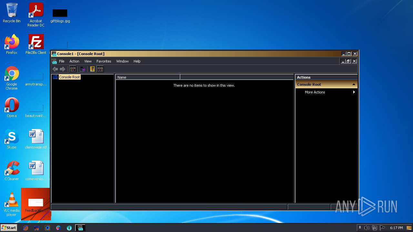Maximize the Console1 window
The image size is (413, 232).
tap(349, 54)
